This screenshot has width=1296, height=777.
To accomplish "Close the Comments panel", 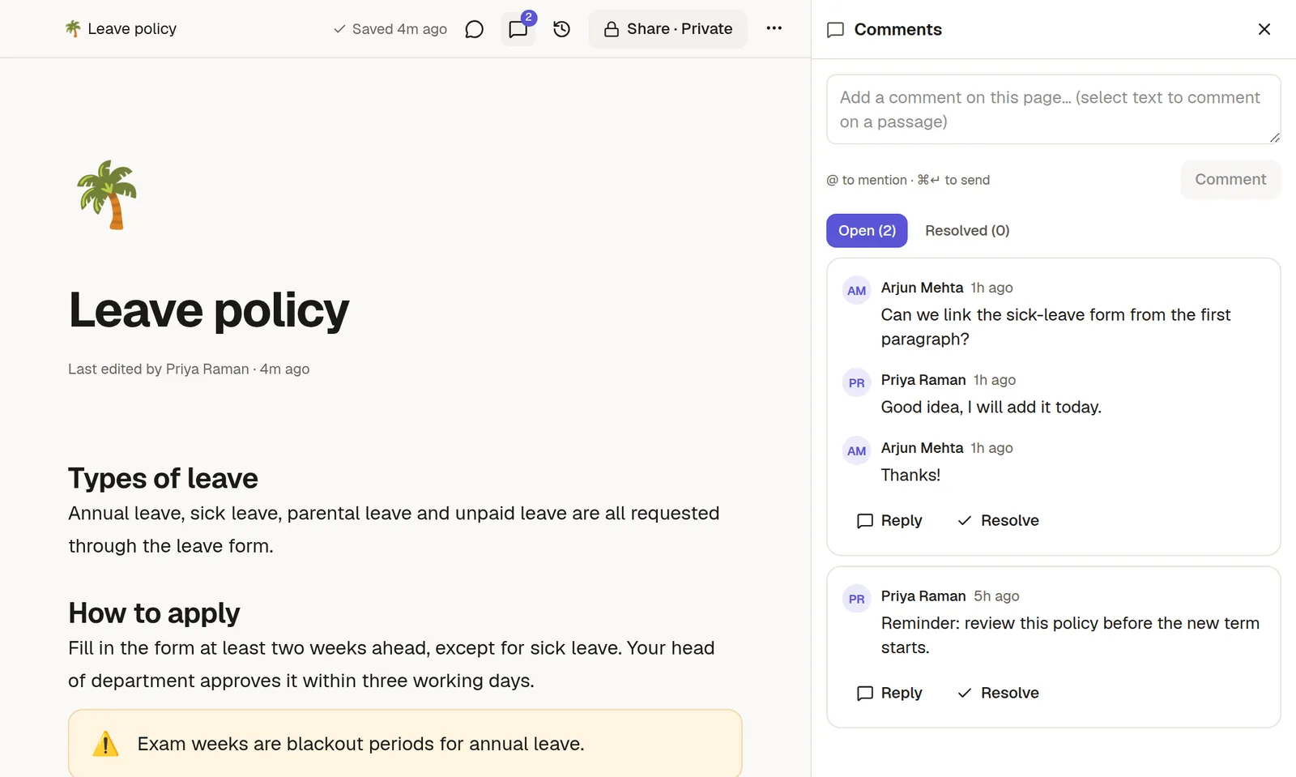I will tap(1264, 29).
